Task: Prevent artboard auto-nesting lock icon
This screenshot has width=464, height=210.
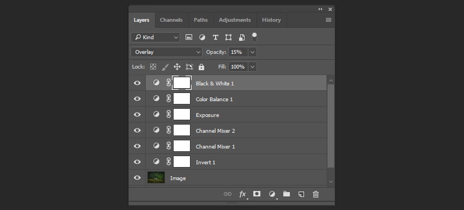Action: (189, 67)
